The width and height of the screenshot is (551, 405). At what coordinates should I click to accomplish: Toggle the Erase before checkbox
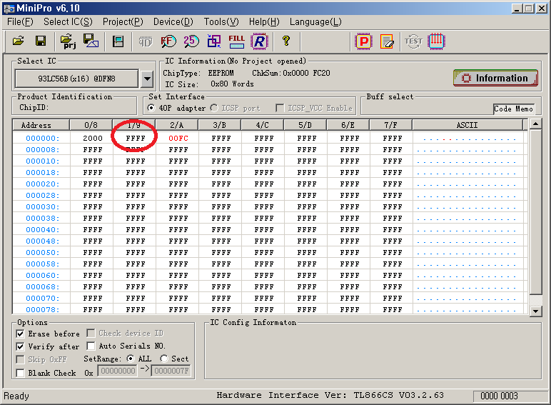click(x=21, y=334)
